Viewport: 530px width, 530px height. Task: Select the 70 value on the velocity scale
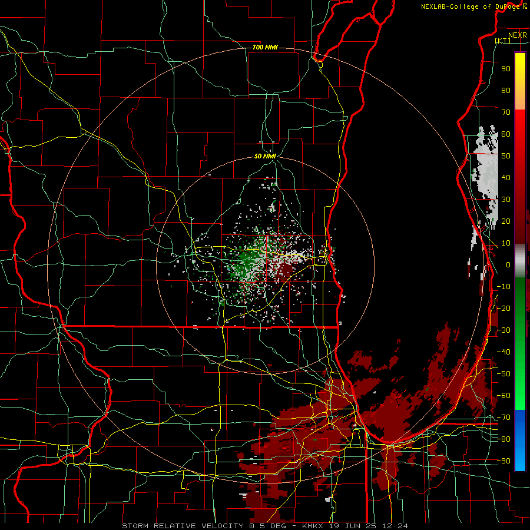506,112
